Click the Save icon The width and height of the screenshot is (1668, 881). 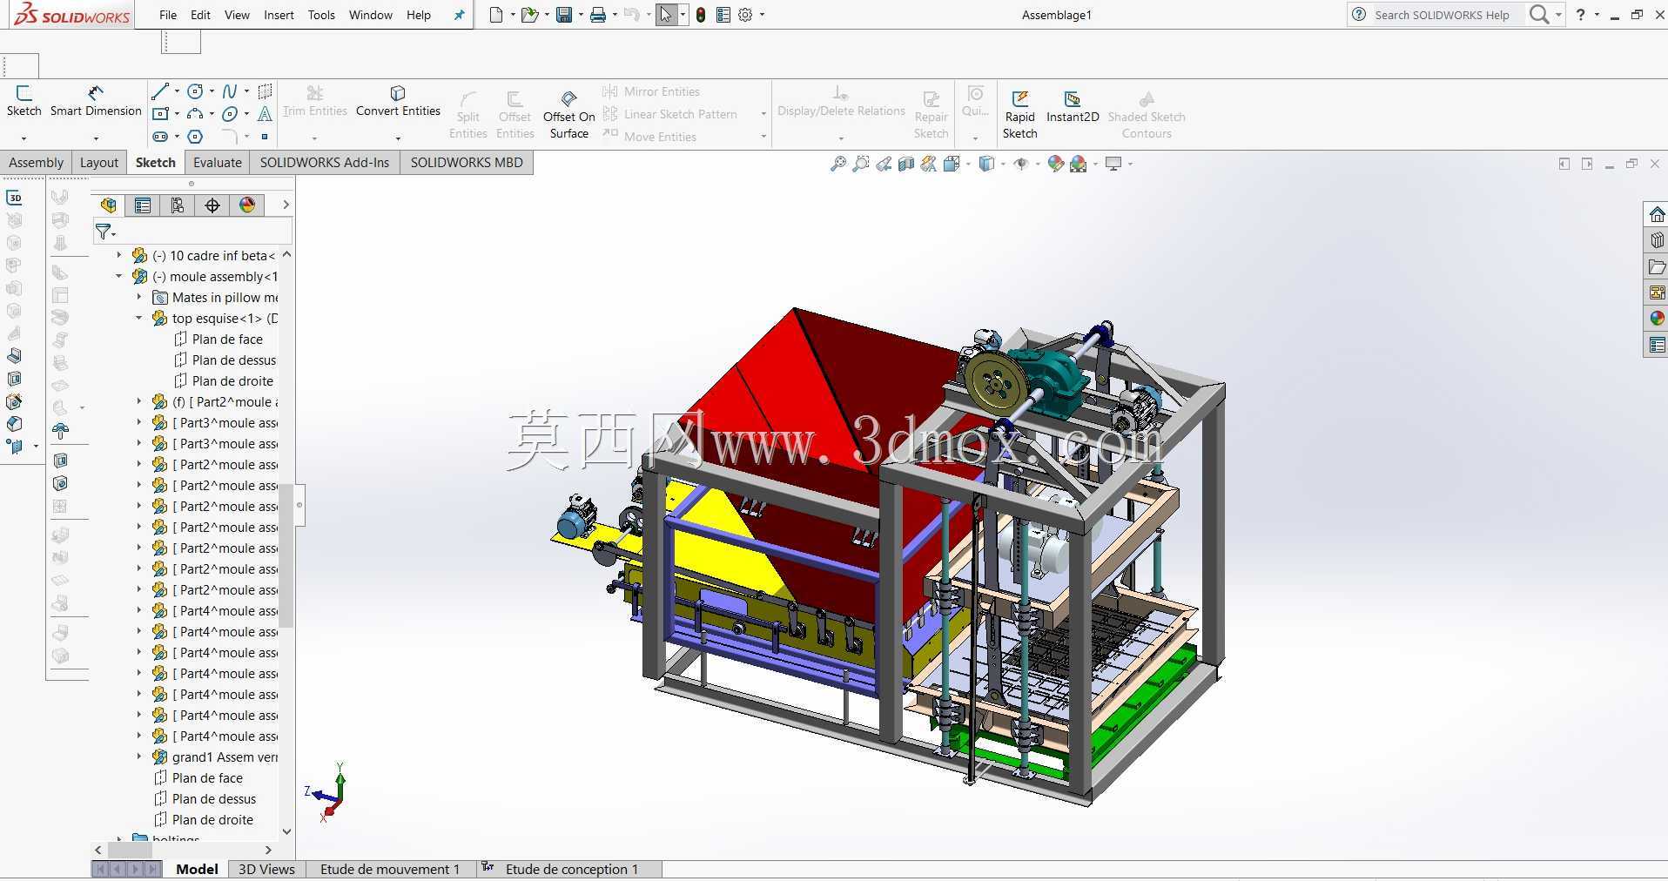click(x=564, y=15)
